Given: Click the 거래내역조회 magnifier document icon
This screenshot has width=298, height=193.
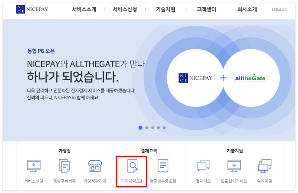Looking at the screenshot, I should (133, 166).
